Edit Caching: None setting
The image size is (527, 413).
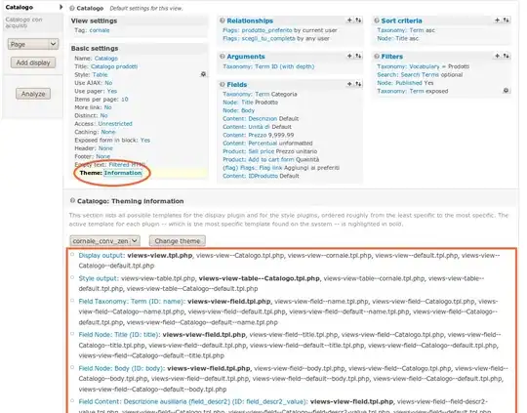click(108, 132)
